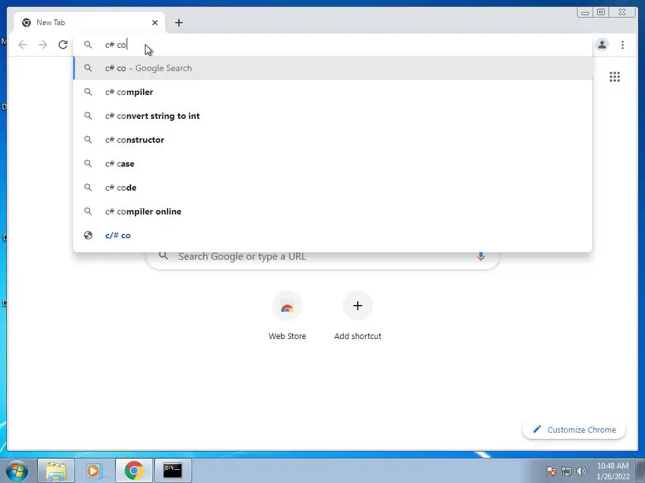Screen dimensions: 645x483
Task: Launch Windows Media Player from taskbar
Action: coord(94,470)
